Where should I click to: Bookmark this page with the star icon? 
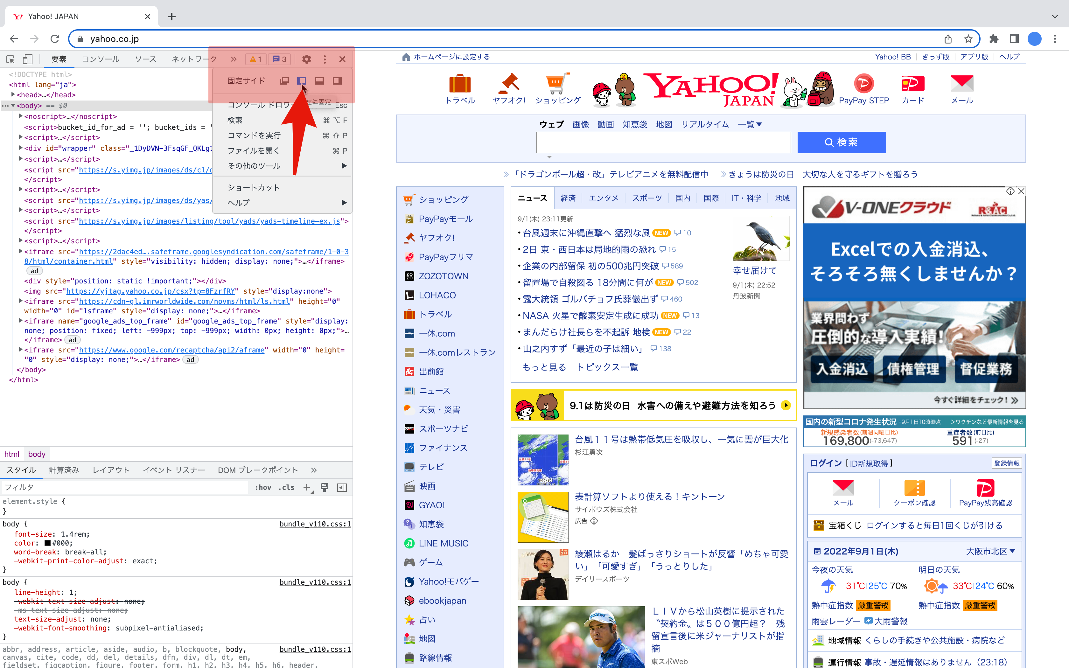tap(968, 39)
